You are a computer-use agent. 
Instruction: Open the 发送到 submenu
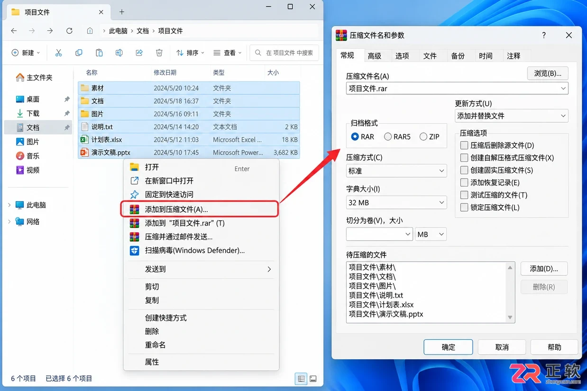click(201, 269)
